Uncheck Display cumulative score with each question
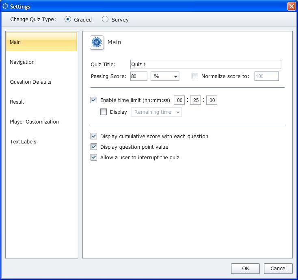Screen dimensions: 298x280 (94, 136)
